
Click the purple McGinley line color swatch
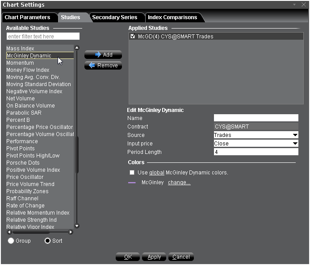(x=132, y=182)
